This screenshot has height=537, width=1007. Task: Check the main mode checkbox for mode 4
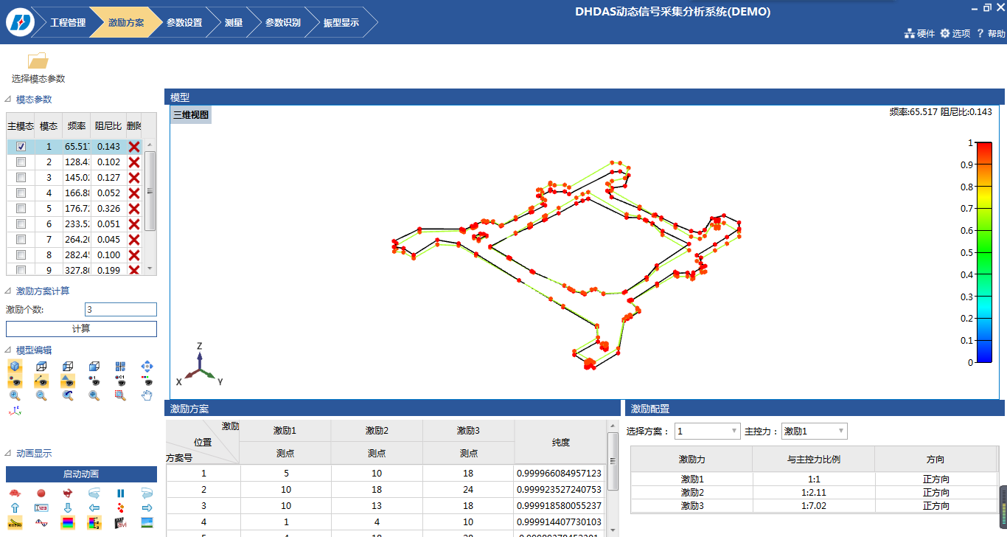click(21, 193)
